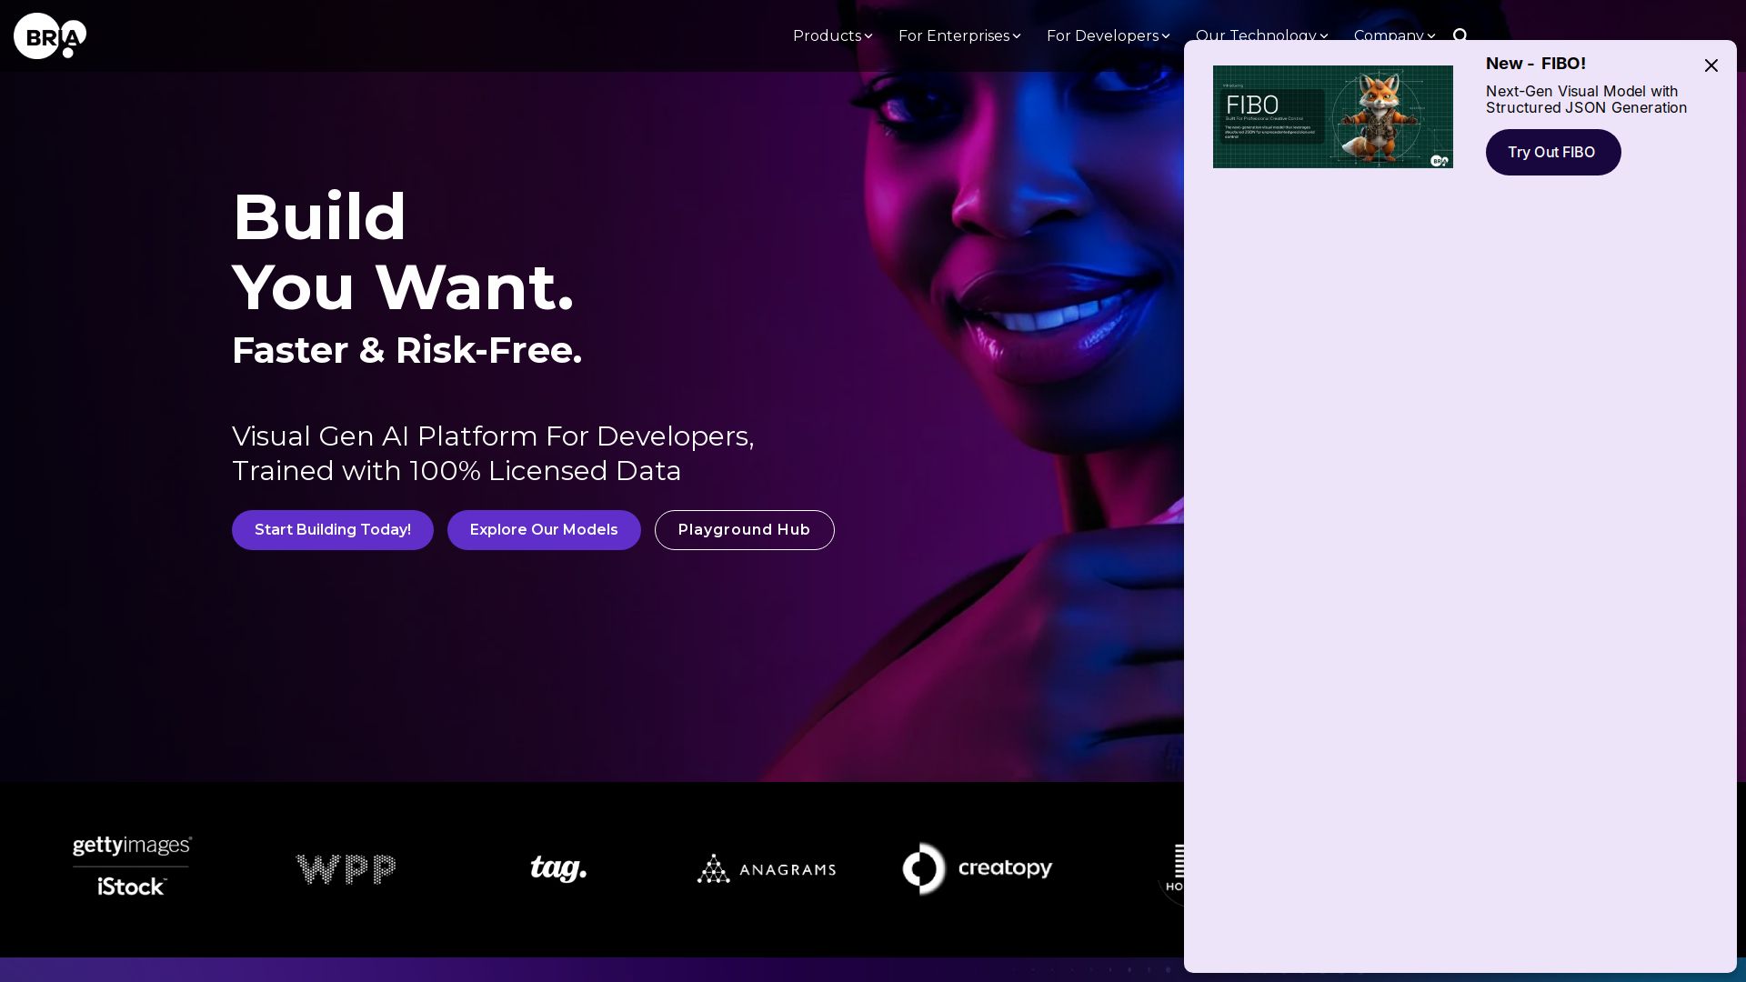Image resolution: width=1746 pixels, height=982 pixels.
Task: Open the Playground Hub
Action: [745, 530]
